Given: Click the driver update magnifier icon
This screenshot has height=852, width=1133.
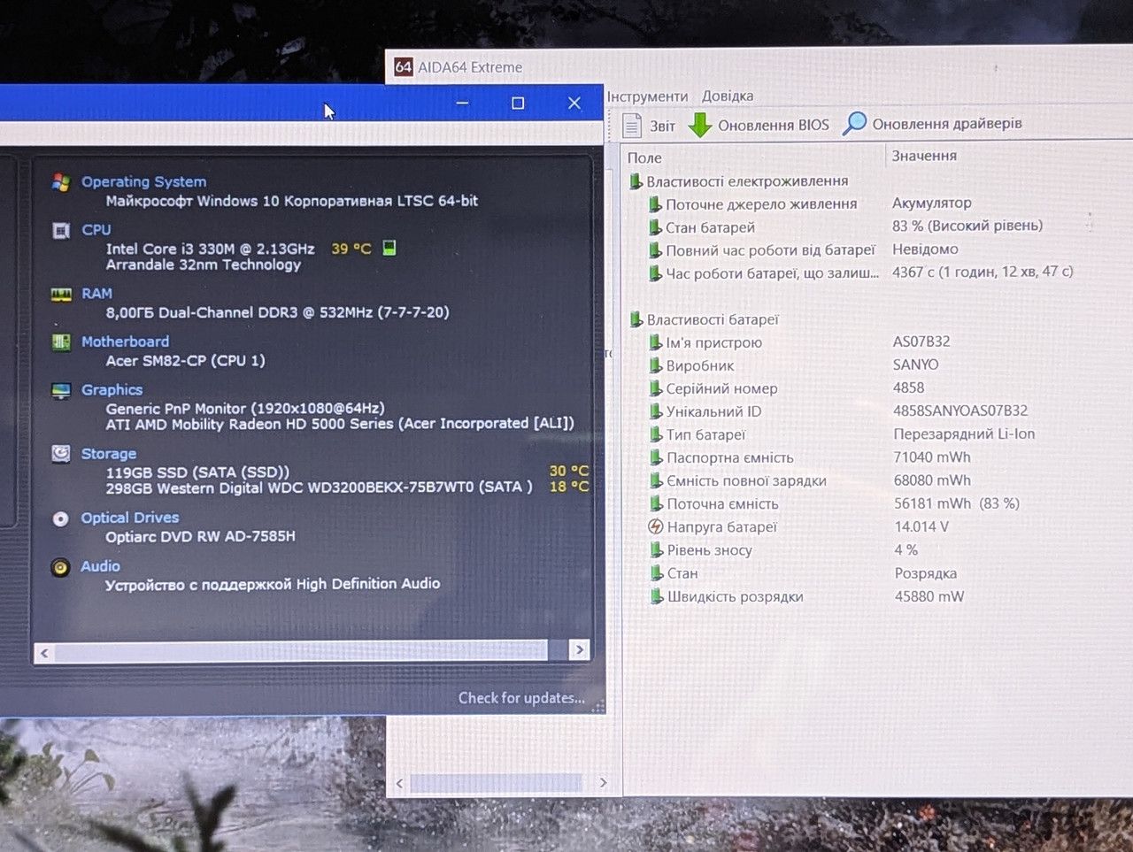Looking at the screenshot, I should point(854,124).
